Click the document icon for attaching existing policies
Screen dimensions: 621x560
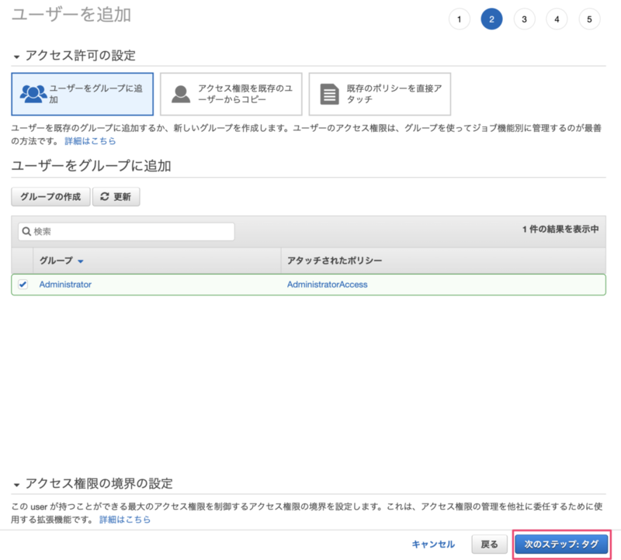[x=329, y=94]
